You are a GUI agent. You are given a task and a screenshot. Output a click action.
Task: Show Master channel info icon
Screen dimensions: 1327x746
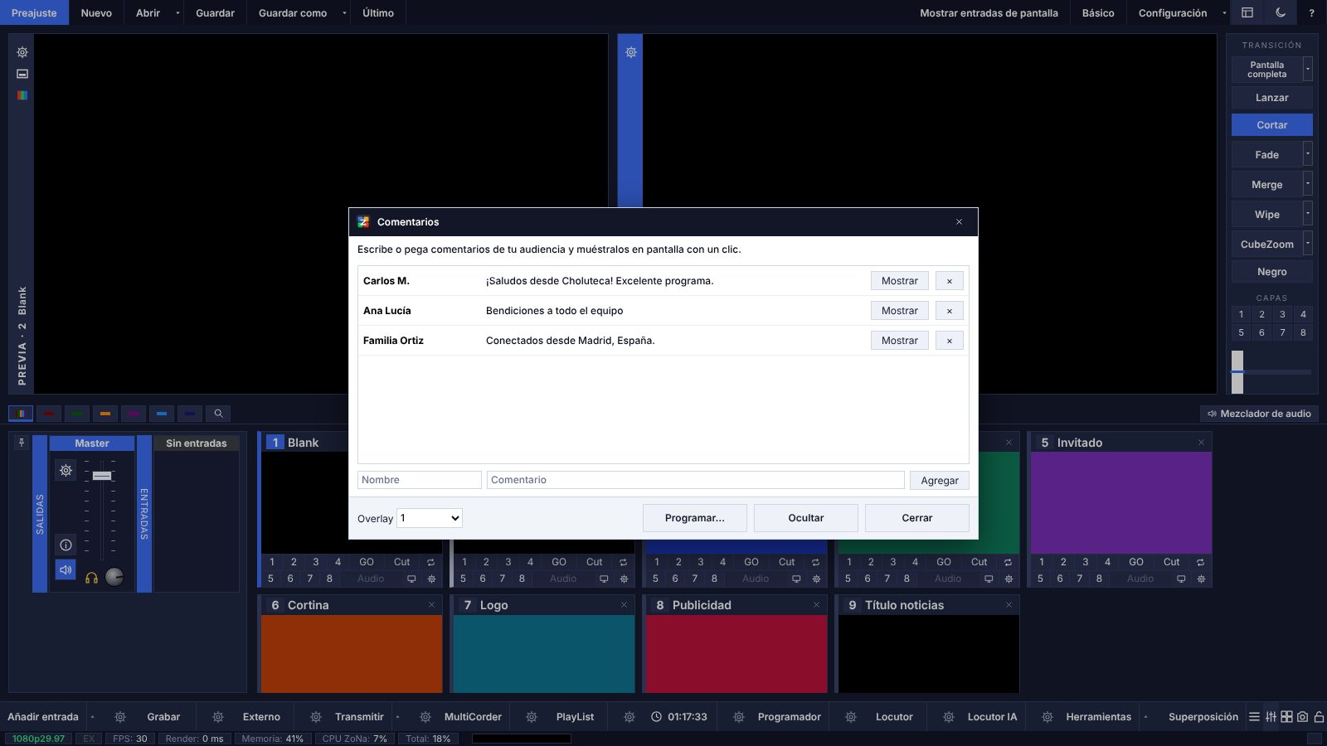[x=66, y=545]
